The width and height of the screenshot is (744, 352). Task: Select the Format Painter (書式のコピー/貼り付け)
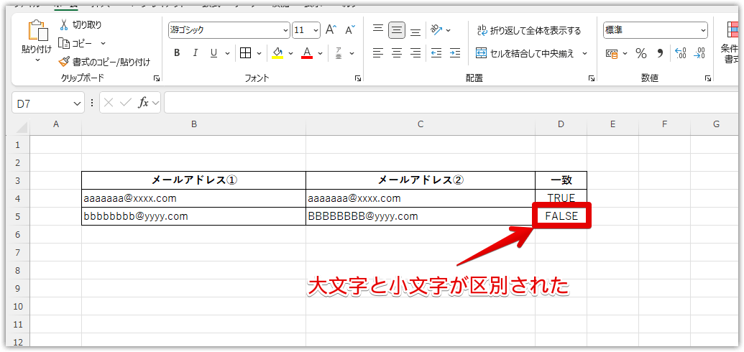(104, 62)
